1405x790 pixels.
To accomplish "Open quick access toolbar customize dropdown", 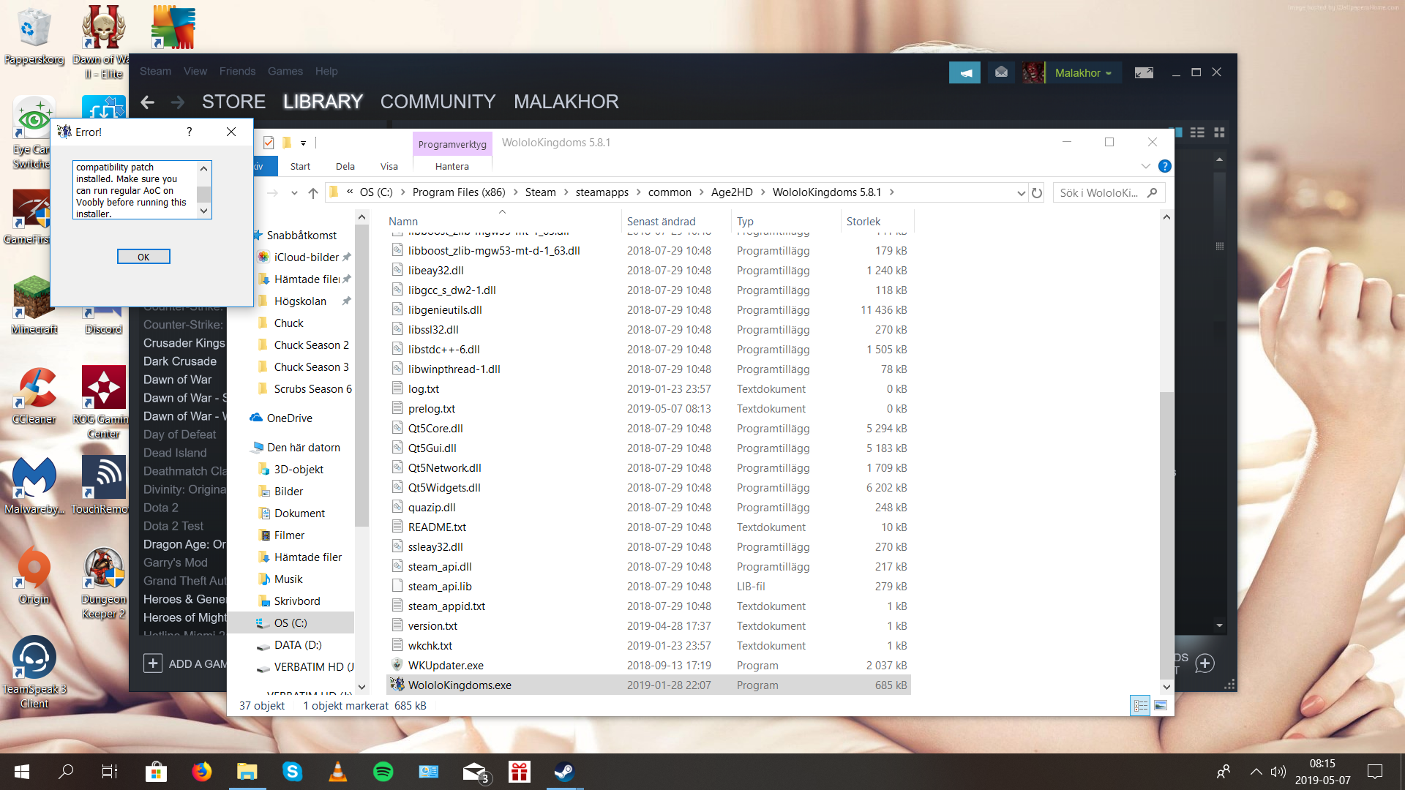I will [x=303, y=143].
